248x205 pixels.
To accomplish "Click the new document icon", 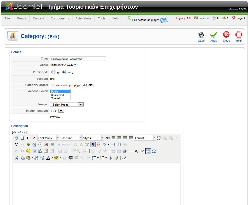I will pos(22,138).
